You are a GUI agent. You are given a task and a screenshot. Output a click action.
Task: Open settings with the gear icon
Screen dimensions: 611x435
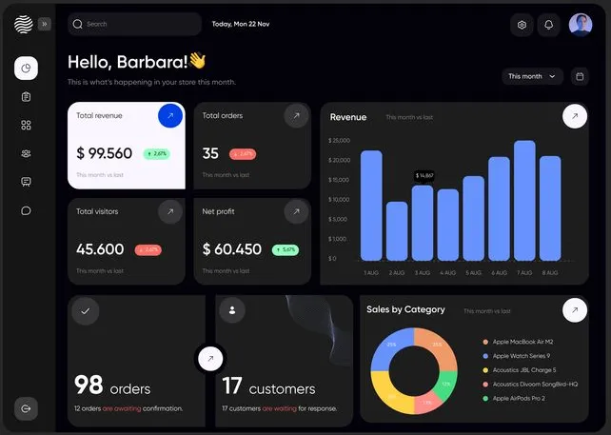coord(522,25)
